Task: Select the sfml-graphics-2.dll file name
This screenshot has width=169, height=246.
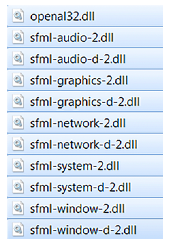Action: point(79,81)
